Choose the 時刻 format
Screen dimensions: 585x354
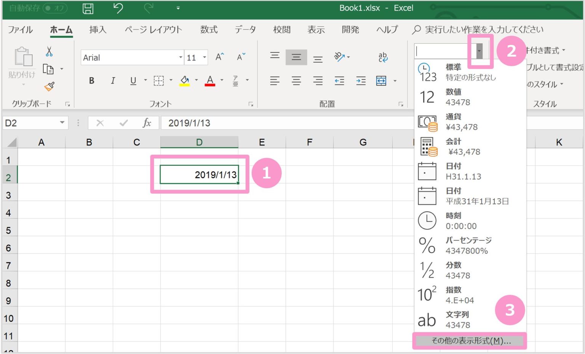470,221
